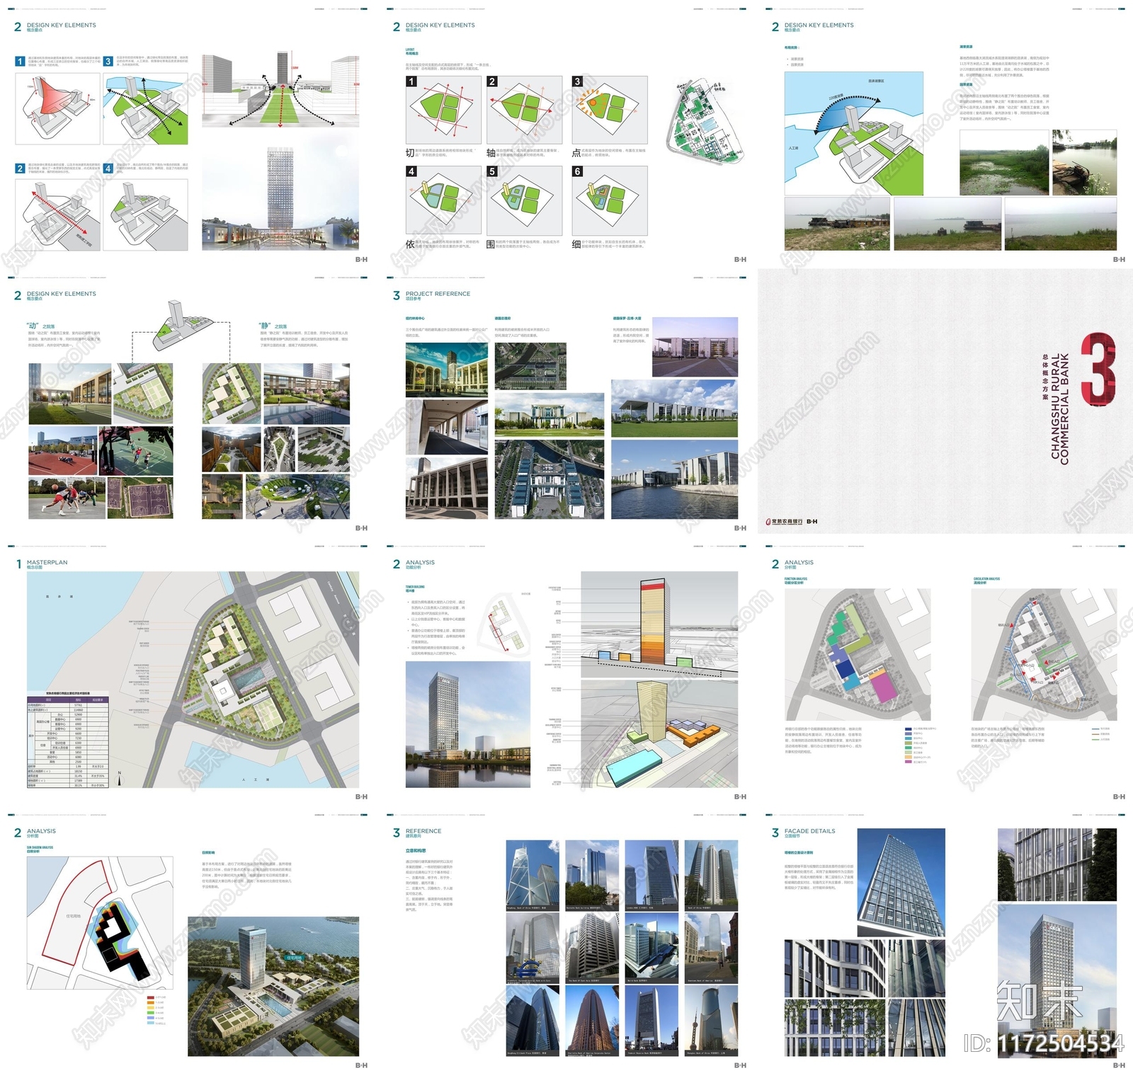Open curved white facade photo on facade page
Screen dimensions: 1133x1071
click(x=835, y=968)
